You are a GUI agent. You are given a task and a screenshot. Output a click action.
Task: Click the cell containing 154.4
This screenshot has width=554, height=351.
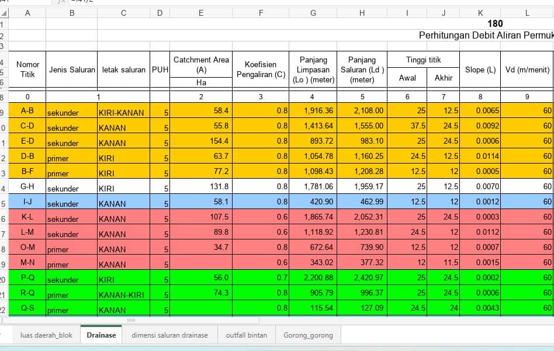point(201,141)
